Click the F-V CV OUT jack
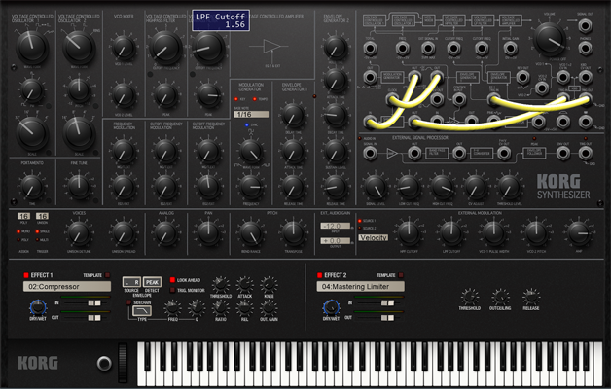611x389 pixels. 504,153
